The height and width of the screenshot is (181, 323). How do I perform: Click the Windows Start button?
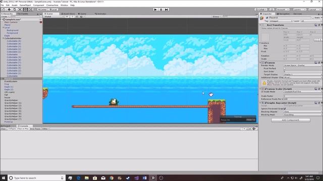point(4,178)
